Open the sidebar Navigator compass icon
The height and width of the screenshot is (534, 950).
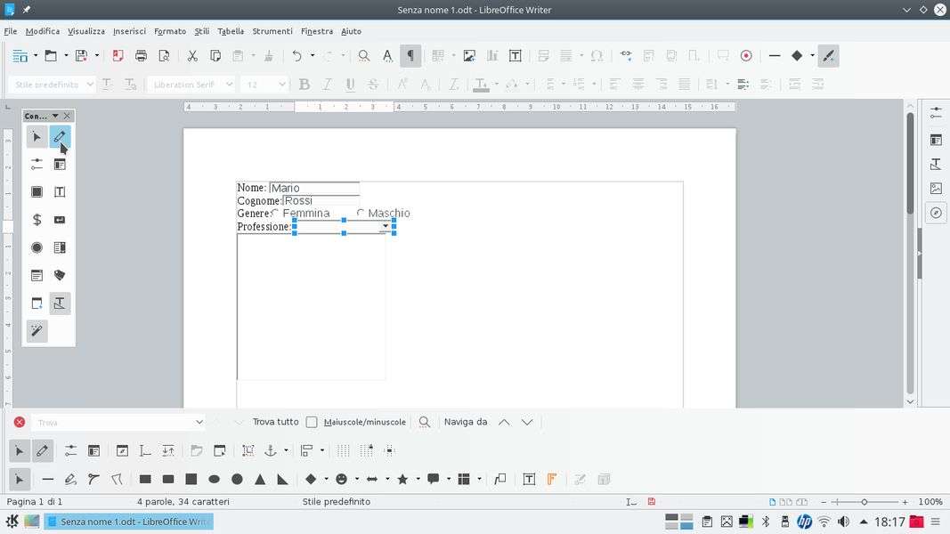[x=936, y=213]
